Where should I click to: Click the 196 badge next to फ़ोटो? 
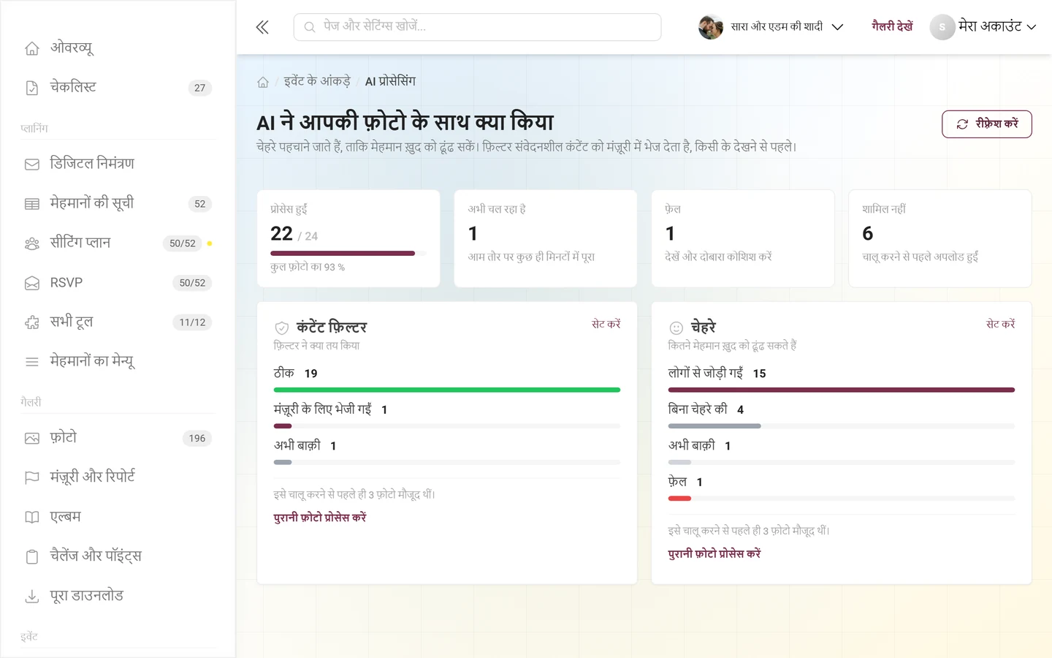(197, 439)
